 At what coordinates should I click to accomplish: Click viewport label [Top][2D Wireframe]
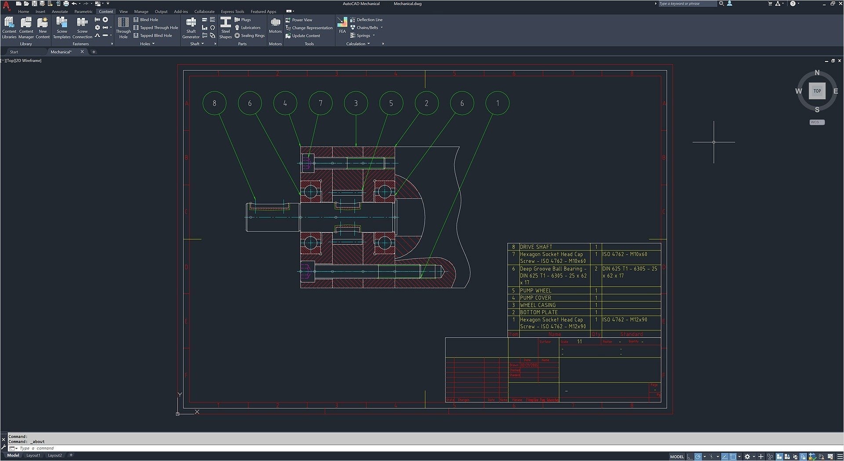(22, 61)
